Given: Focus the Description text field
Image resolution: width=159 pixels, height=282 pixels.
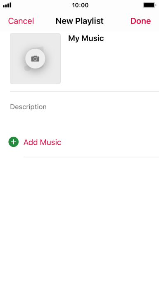Looking at the screenshot, I should (84, 110).
